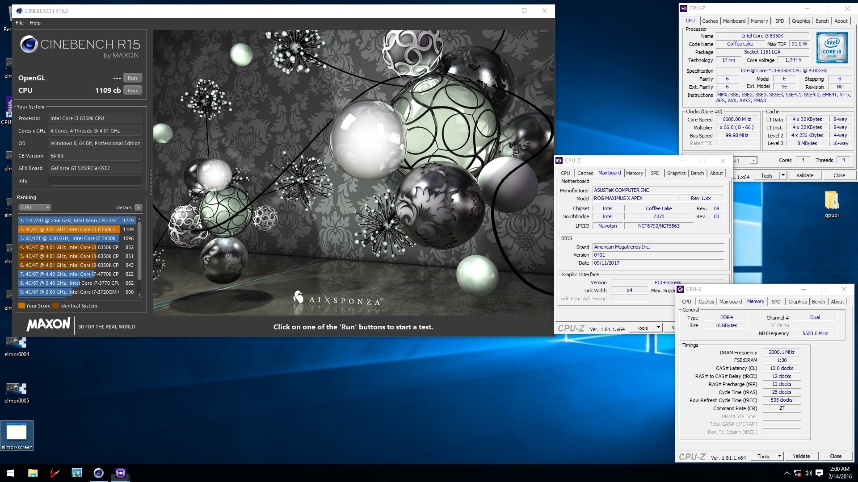Click Validate in top CPU-Z window

(805, 175)
